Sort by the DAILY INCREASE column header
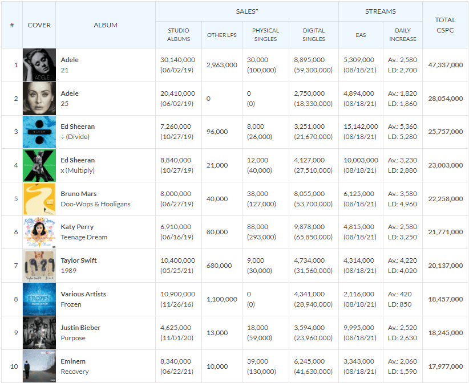Screen dimensions: 469x383 pos(403,35)
